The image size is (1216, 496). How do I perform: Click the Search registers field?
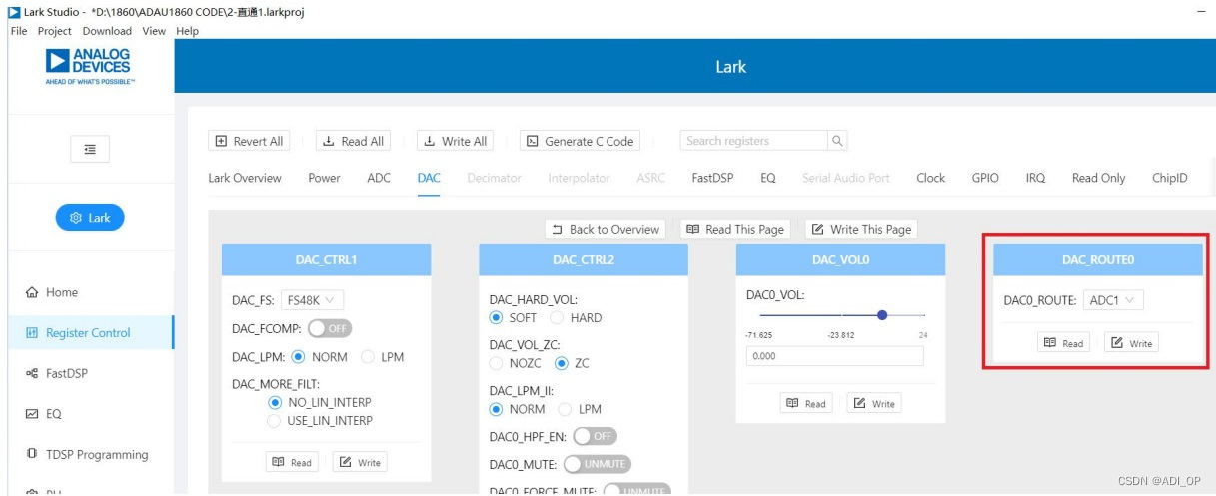754,141
